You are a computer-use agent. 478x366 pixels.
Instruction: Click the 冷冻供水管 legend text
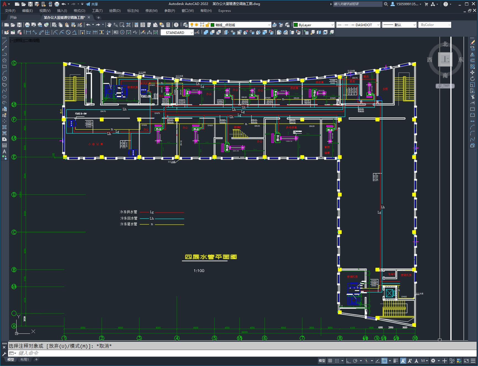point(128,212)
